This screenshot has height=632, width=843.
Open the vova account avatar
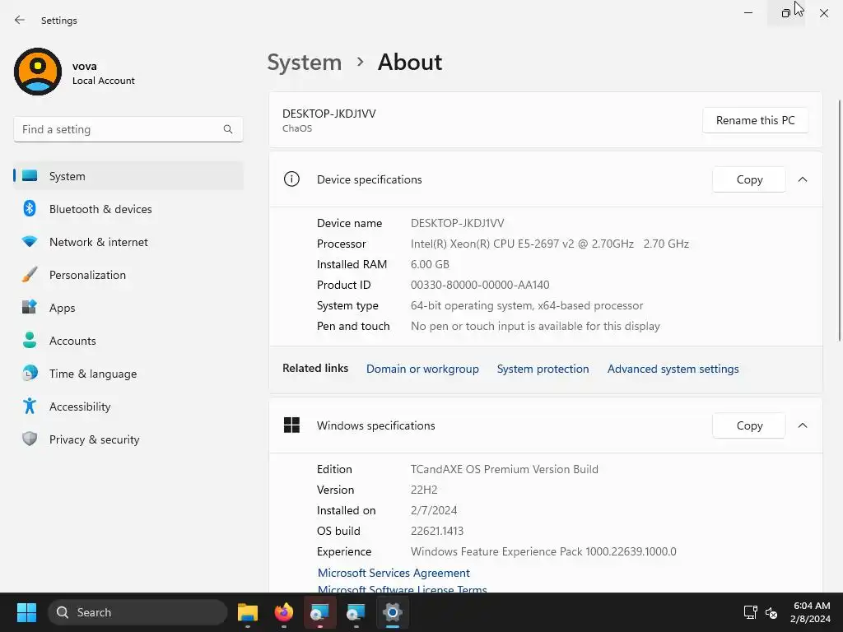coord(38,72)
